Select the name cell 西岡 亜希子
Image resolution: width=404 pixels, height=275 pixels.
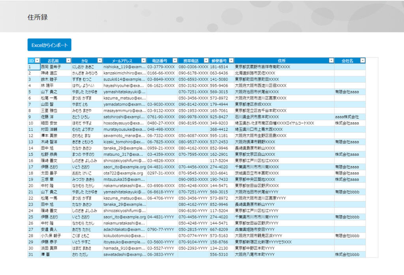tap(51, 67)
